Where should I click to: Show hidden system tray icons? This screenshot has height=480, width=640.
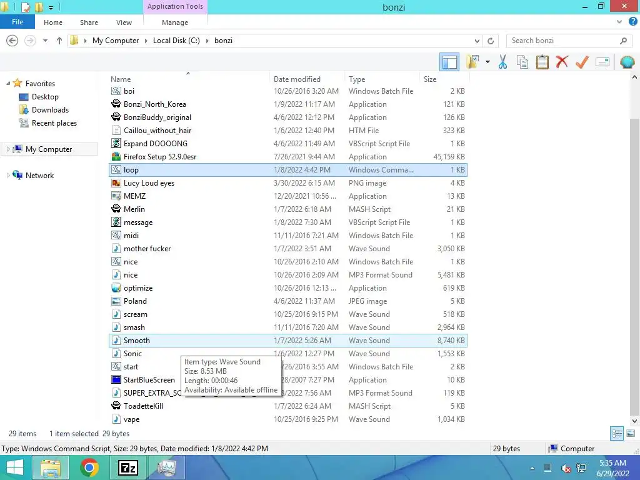[532, 468]
